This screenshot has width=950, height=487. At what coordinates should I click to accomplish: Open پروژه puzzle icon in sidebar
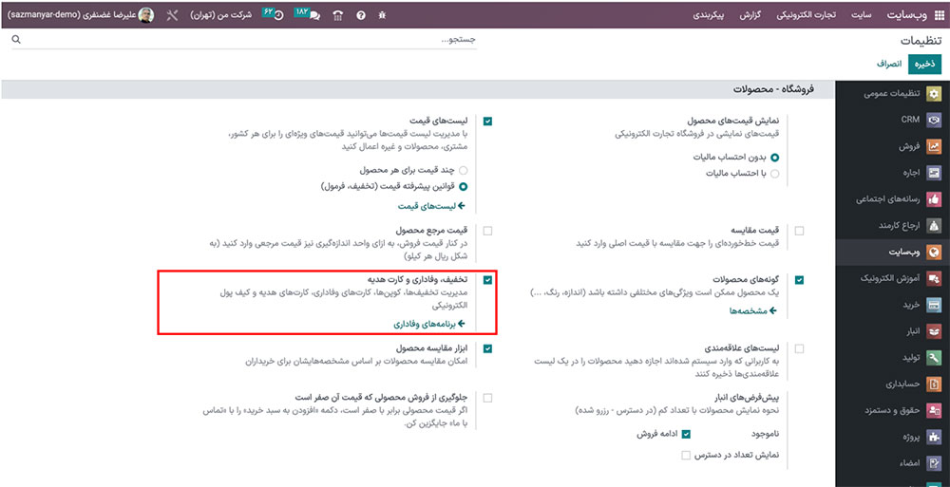[x=935, y=437]
